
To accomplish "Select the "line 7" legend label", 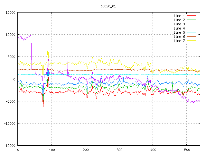I will 179,41.
